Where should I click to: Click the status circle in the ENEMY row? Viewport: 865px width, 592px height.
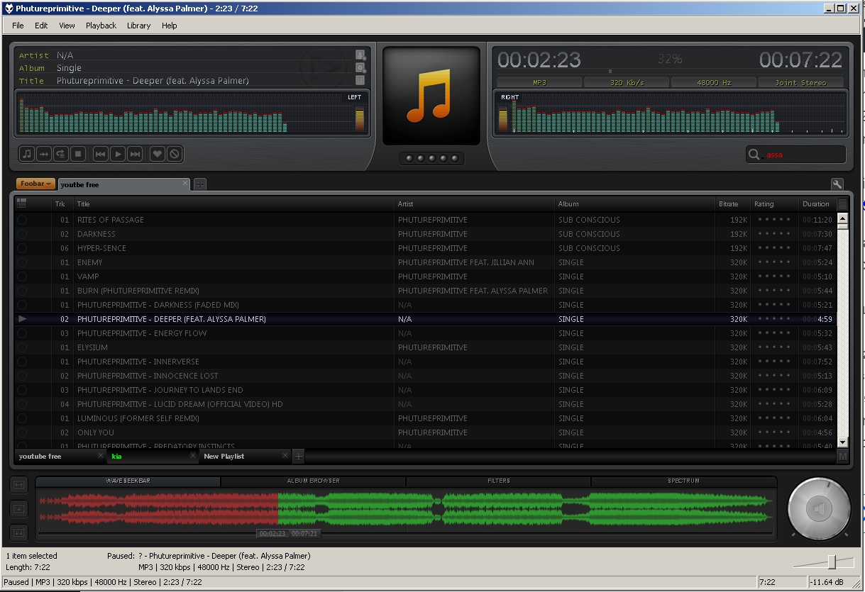click(x=22, y=262)
